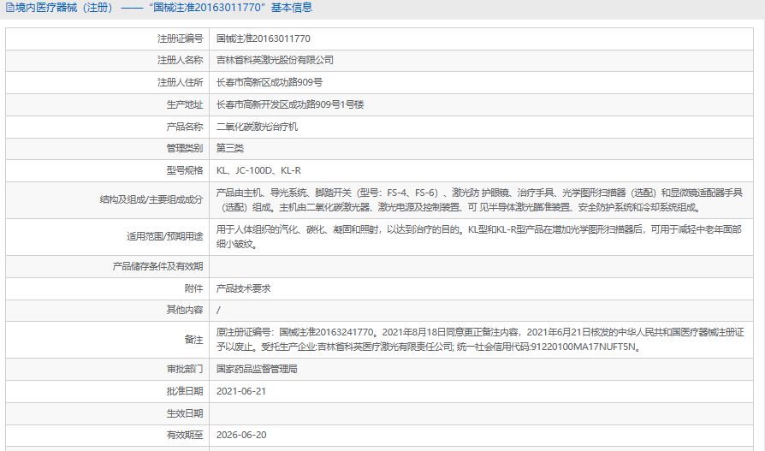
Task: Select the registration number 国械注准20163011770 value
Action: pyautogui.click(x=264, y=39)
